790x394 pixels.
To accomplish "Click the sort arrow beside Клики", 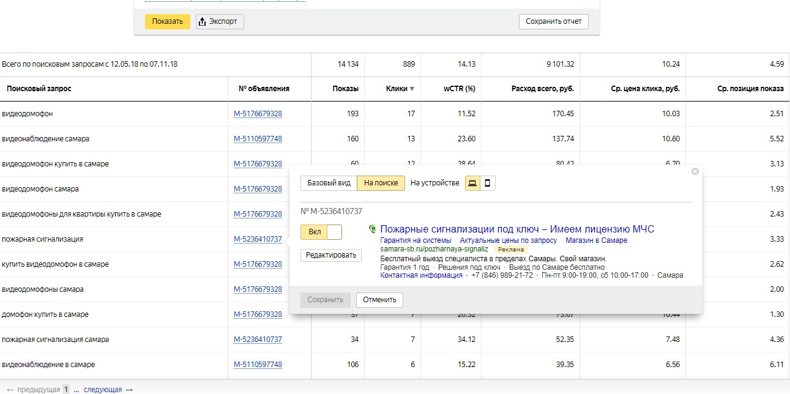I will point(412,89).
